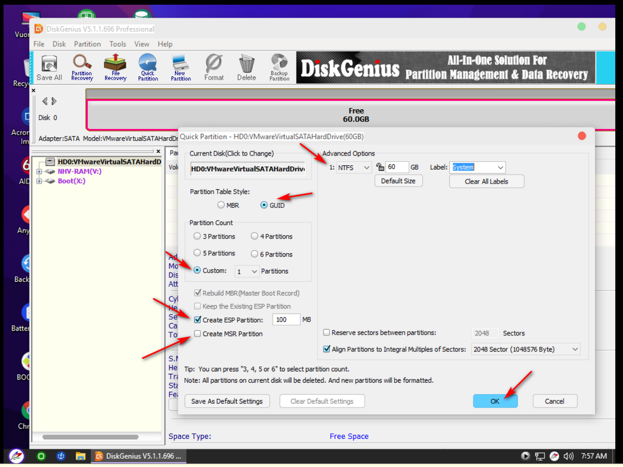
Task: Open the custom partitions count dropdown
Action: click(x=247, y=271)
